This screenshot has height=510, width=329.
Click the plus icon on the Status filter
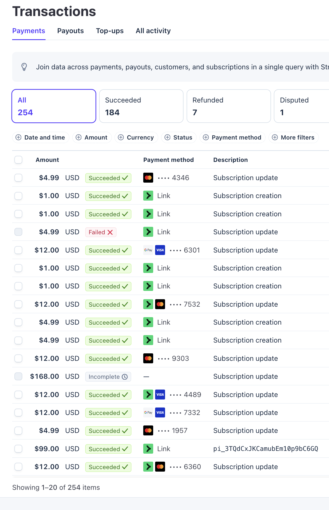(168, 137)
